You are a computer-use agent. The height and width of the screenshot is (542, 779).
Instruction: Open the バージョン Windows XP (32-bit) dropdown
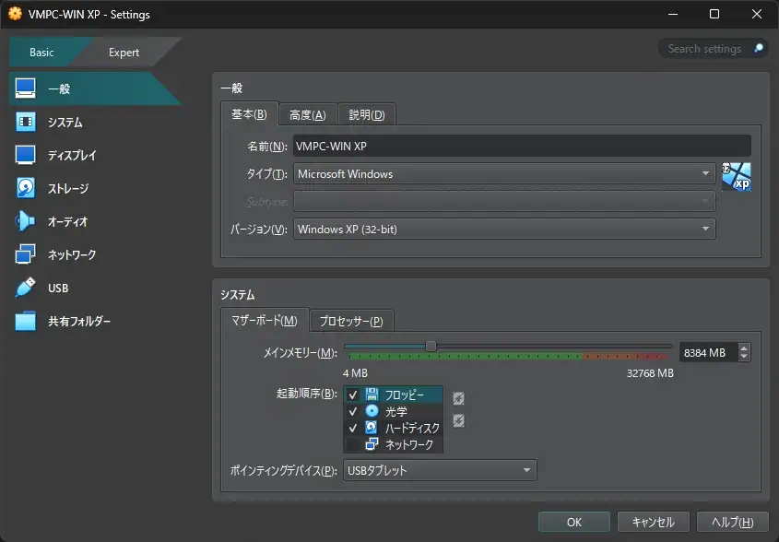point(504,229)
